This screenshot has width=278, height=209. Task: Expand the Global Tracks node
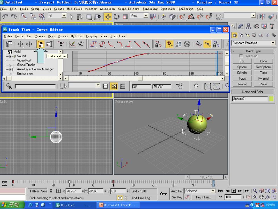pos(10,65)
